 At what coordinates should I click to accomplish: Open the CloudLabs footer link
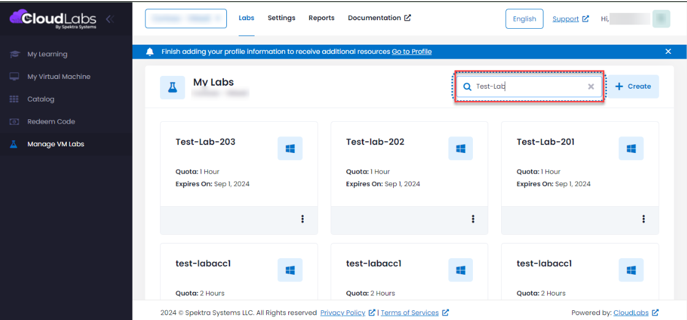pos(631,313)
